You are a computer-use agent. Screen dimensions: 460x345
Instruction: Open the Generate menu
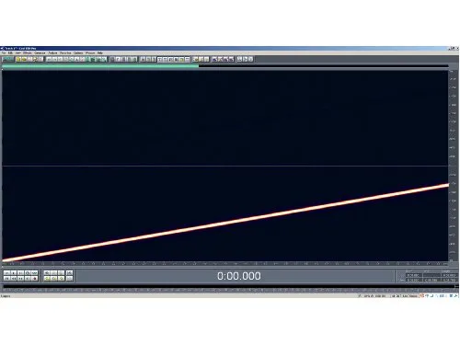[40, 52]
